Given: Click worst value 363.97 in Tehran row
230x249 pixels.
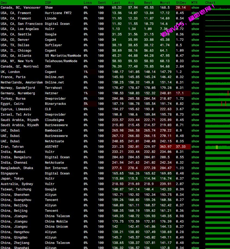Looking at the screenshot, I should [x=166, y=147].
